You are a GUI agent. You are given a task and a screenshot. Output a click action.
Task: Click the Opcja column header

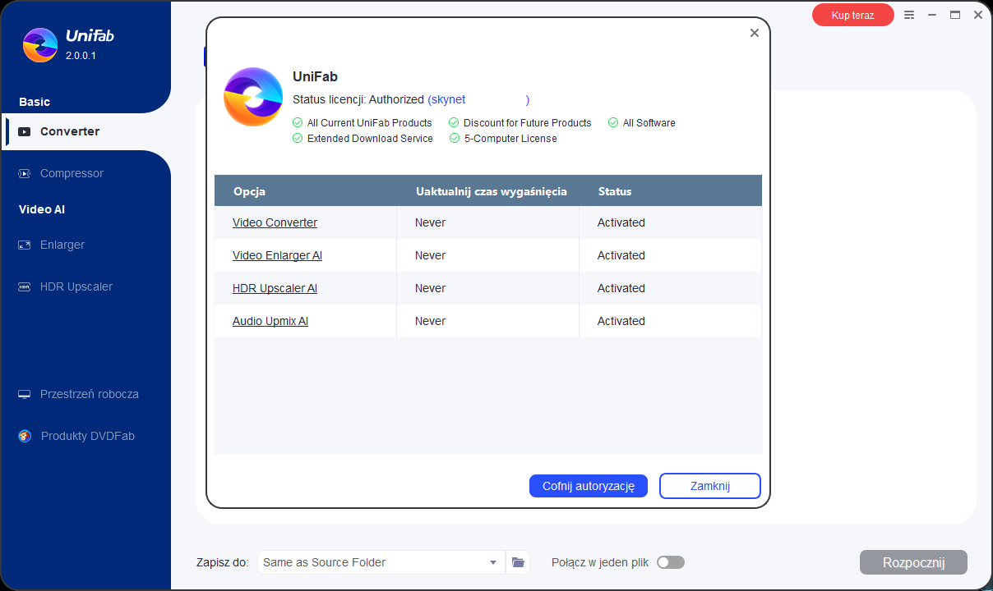(249, 191)
